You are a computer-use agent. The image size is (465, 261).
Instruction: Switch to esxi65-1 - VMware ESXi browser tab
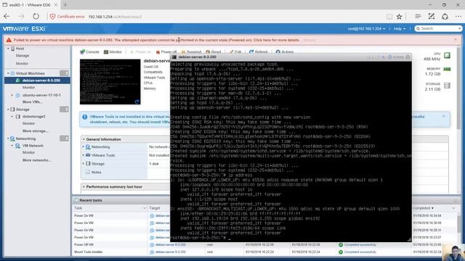click(x=30, y=5)
